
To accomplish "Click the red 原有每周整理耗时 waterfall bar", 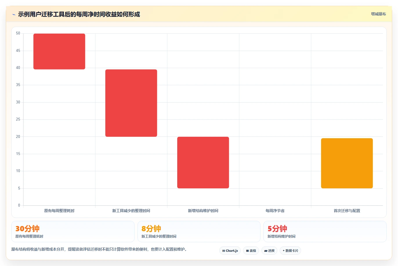I will coord(59,52).
